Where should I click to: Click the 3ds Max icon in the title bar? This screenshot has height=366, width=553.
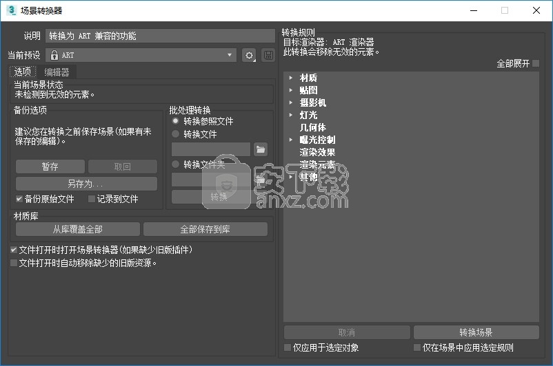pyautogui.click(x=11, y=10)
